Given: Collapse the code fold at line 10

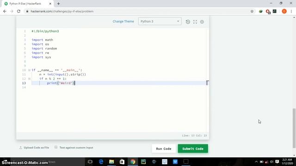Looking at the screenshot, I should [x=29, y=70].
